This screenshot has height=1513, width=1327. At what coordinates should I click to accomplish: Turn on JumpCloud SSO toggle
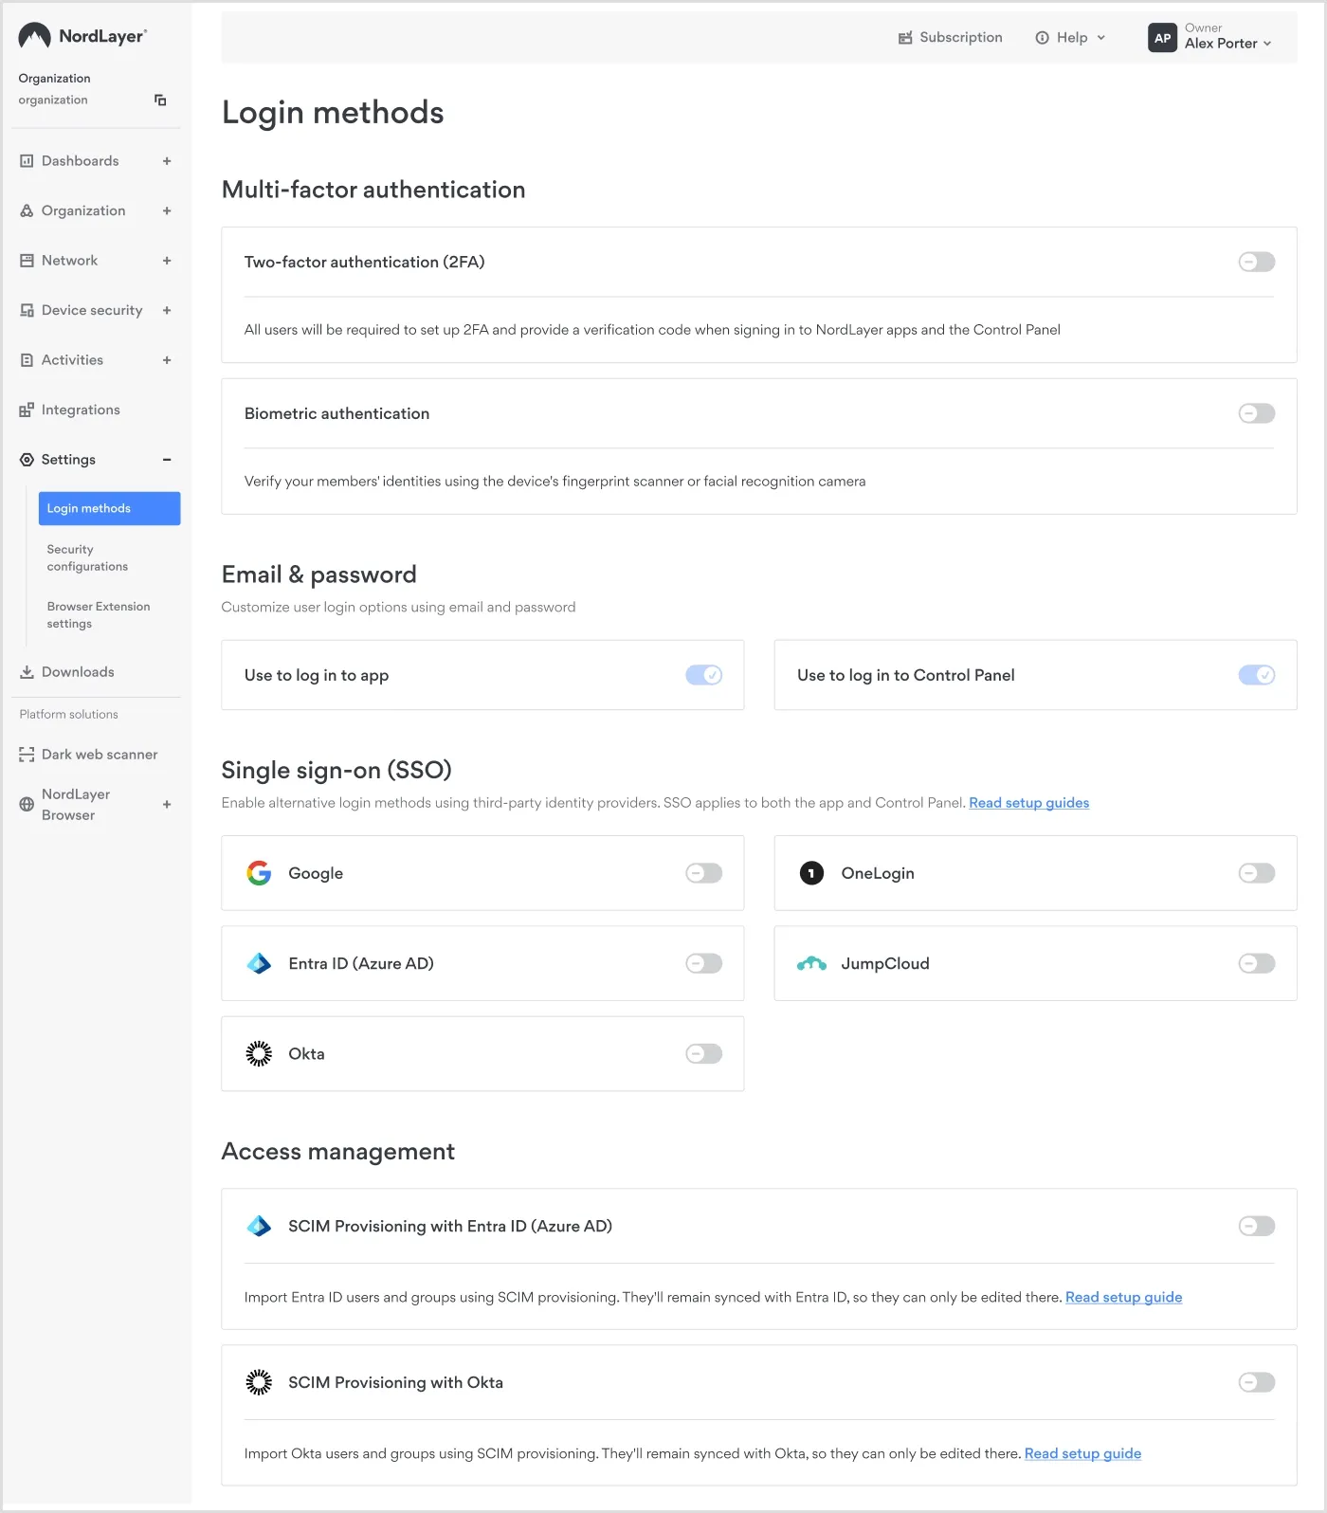pos(1256,963)
